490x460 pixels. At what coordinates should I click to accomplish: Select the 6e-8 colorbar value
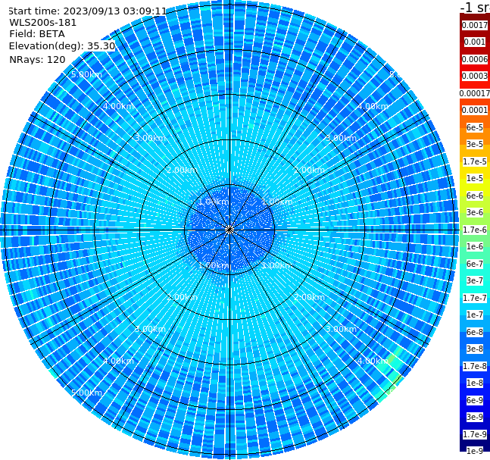pos(475,332)
